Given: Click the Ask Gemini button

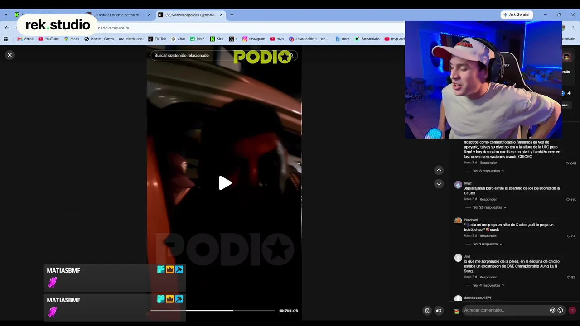Looking at the screenshot, I should pyautogui.click(x=517, y=14).
